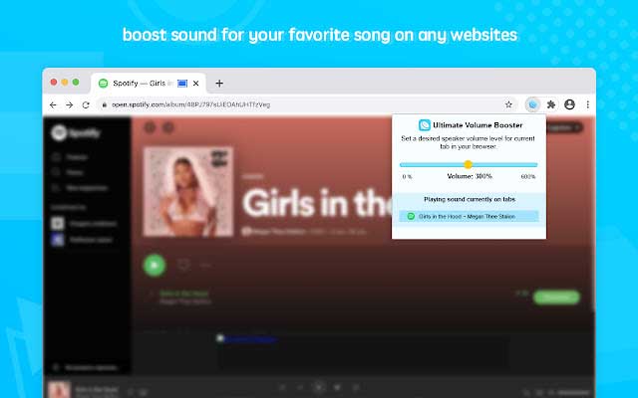
Task: Click the browser back arrow
Action: pos(53,104)
